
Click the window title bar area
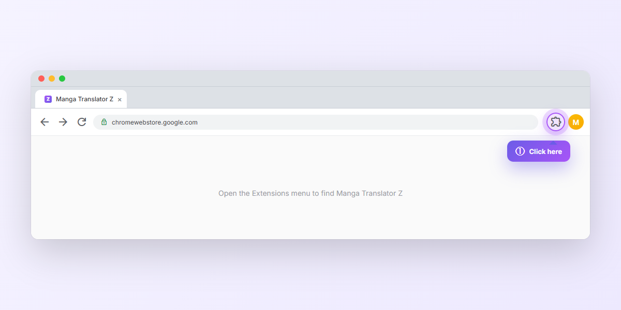[x=310, y=79]
